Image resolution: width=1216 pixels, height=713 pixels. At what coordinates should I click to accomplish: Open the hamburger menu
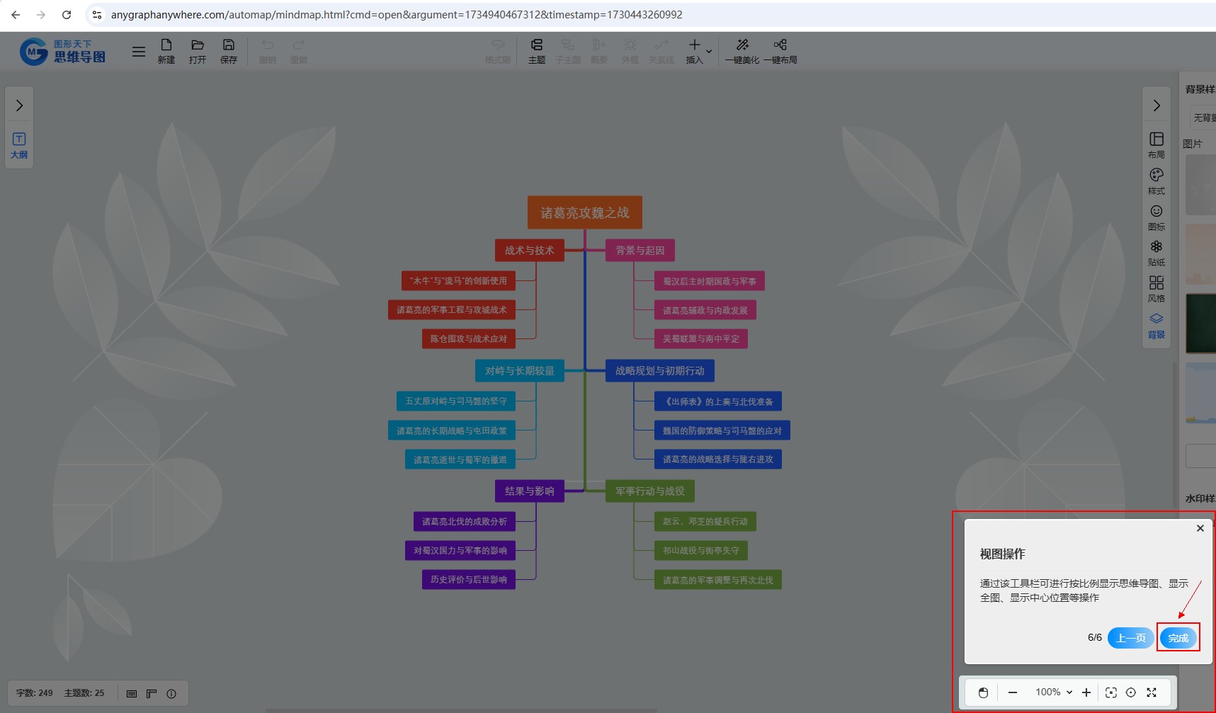pos(139,52)
